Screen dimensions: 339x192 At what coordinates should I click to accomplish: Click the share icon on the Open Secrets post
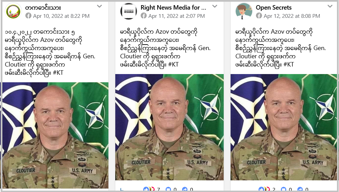coord(300,189)
